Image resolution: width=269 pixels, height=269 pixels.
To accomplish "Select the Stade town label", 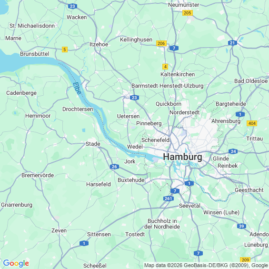I will click(93, 144).
